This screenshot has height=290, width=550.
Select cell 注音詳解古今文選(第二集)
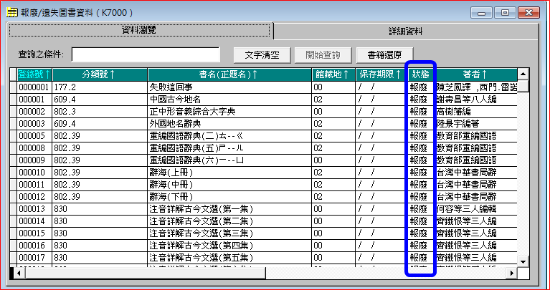tap(229, 221)
